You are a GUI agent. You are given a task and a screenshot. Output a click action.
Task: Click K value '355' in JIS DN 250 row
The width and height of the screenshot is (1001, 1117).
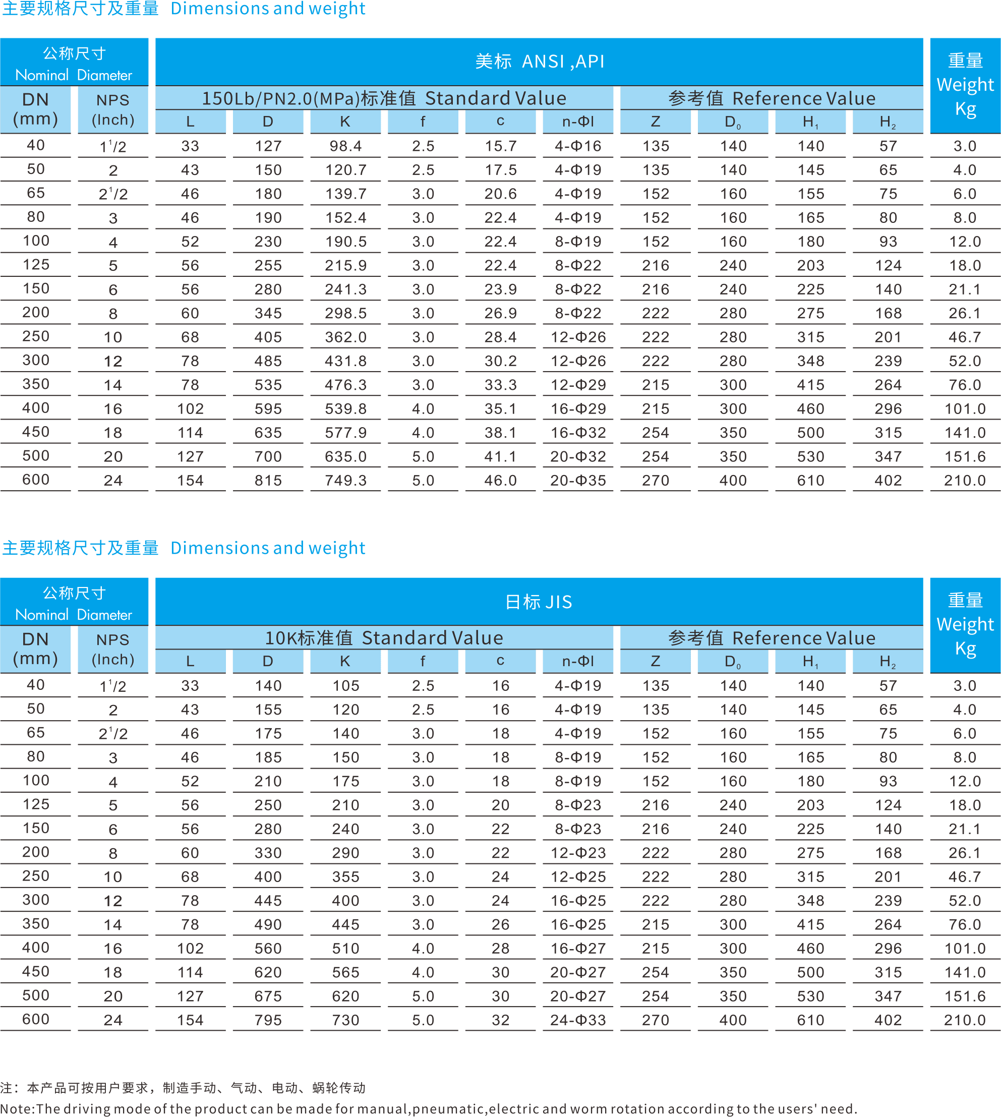pos(345,876)
